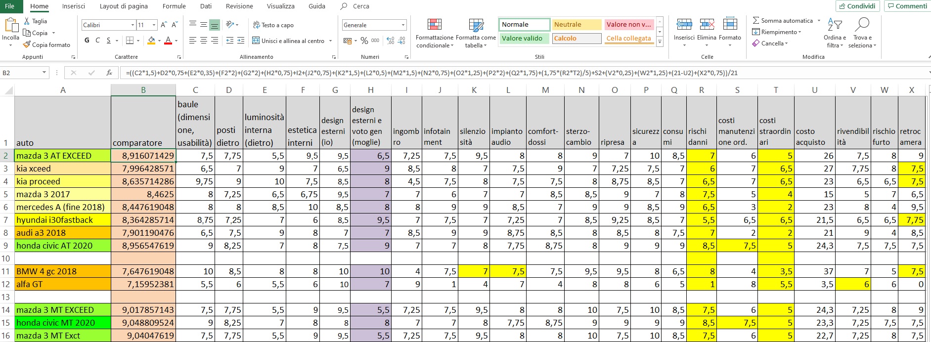
Task: Open the Allineamento dialog launcher
Action: tap(334, 57)
